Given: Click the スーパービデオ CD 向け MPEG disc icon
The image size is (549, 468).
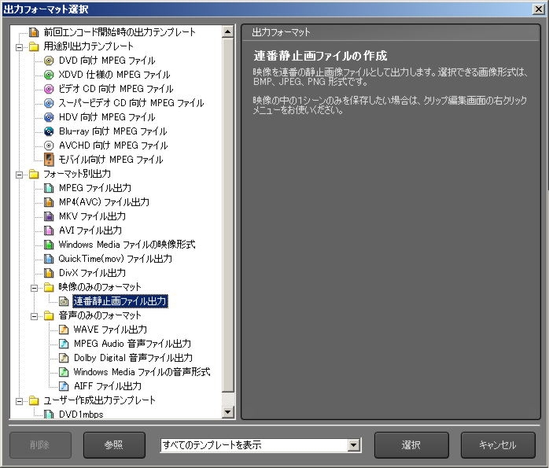Looking at the screenshot, I should [49, 103].
